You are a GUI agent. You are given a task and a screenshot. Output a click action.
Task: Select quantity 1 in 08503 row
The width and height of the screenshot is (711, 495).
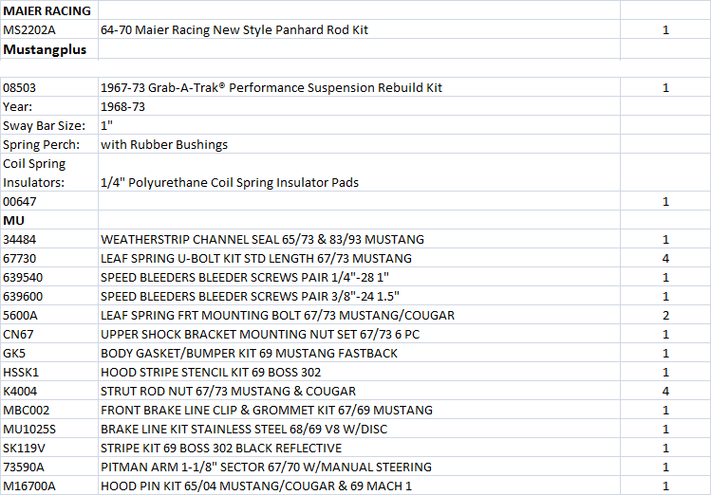665,87
